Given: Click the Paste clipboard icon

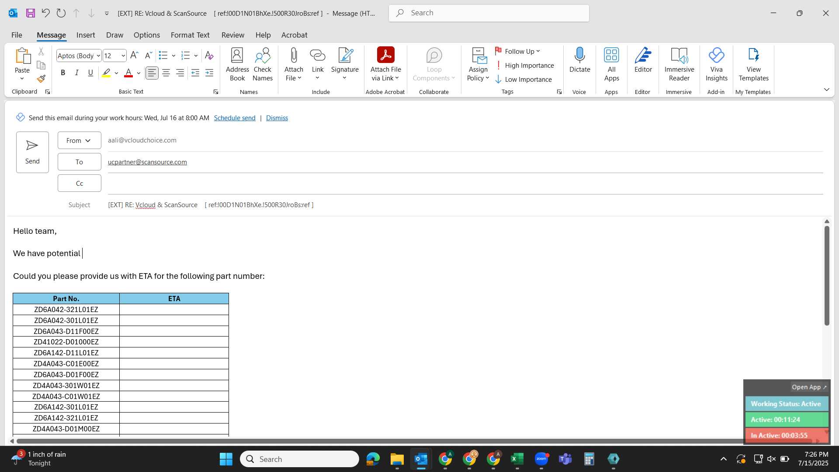Looking at the screenshot, I should [22, 56].
